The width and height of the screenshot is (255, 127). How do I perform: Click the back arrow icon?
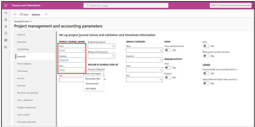click(15, 15)
